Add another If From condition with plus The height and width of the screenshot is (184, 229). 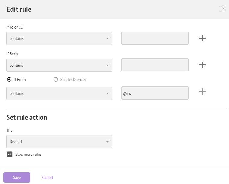click(x=202, y=92)
